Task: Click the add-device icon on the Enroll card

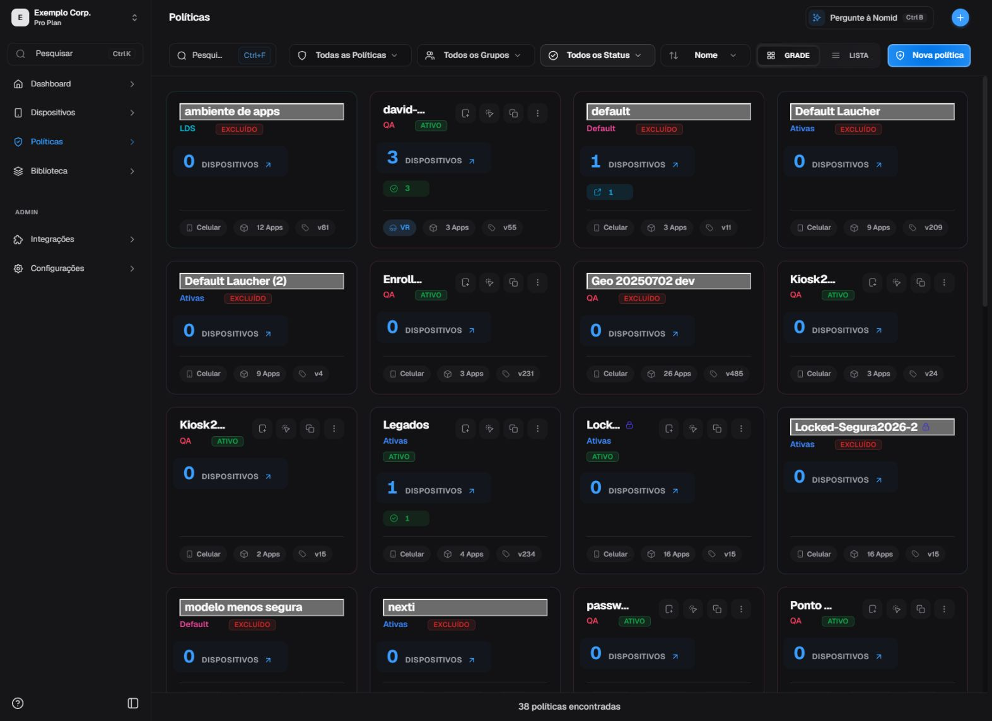Action: click(465, 282)
